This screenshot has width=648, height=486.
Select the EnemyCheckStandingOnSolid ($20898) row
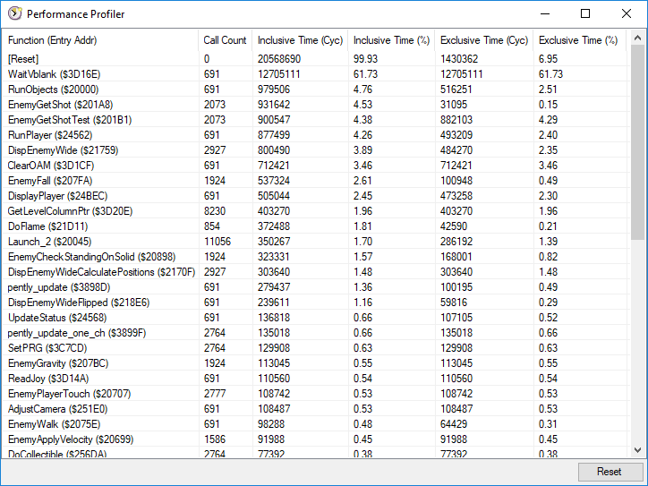pyautogui.click(x=316, y=257)
